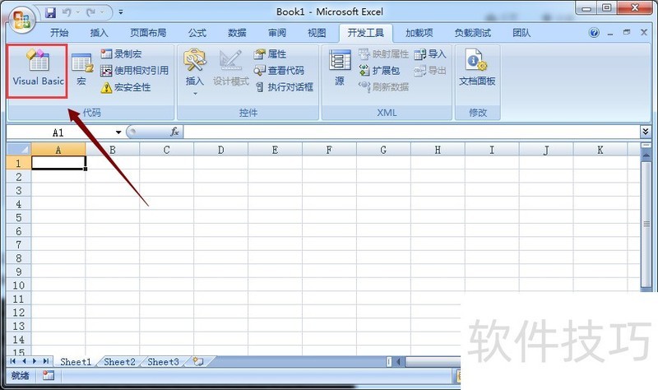Open Macro Security (宏安全性)
The image size is (658, 390).
tap(125, 87)
